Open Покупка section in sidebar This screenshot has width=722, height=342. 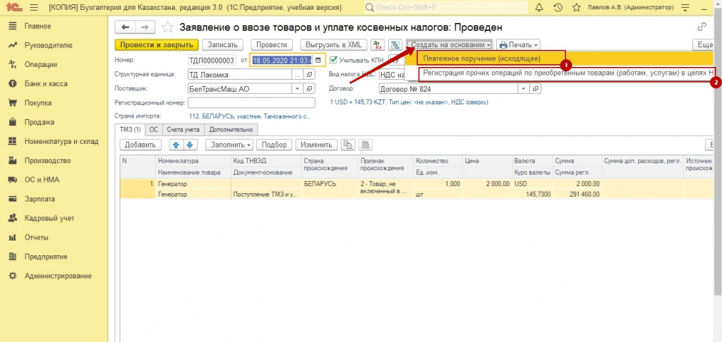(38, 103)
